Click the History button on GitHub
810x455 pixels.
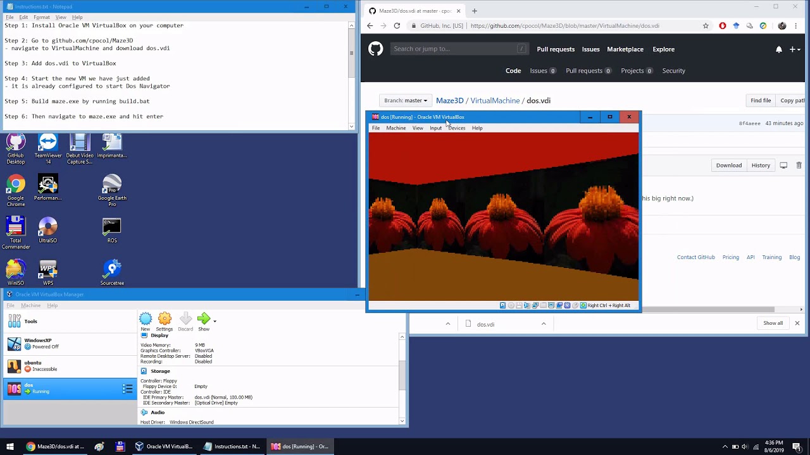click(x=761, y=166)
